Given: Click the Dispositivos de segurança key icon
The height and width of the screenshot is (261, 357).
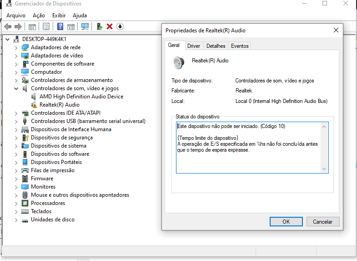Looking at the screenshot, I should point(25,138).
